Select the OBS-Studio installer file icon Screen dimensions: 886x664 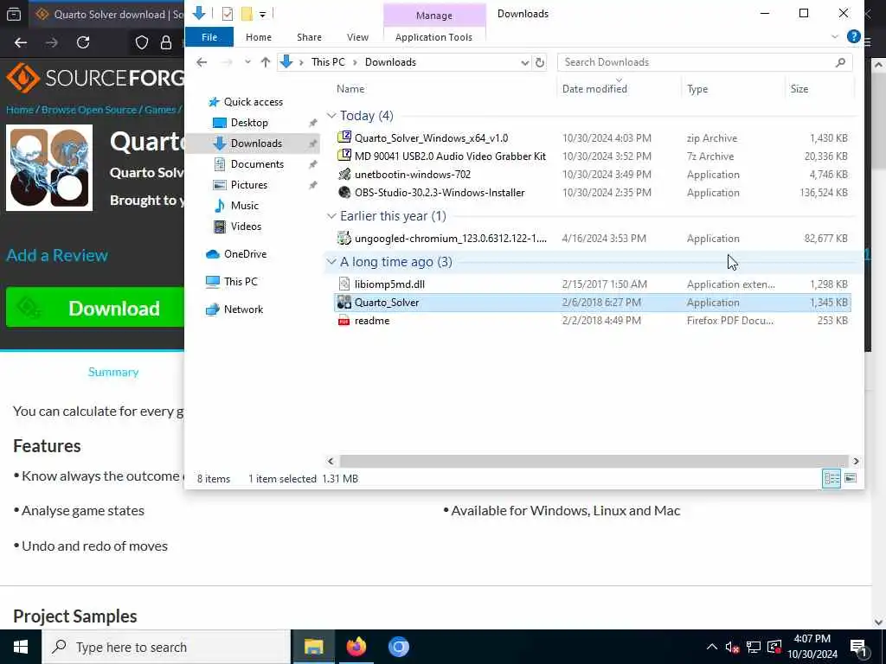pyautogui.click(x=344, y=192)
